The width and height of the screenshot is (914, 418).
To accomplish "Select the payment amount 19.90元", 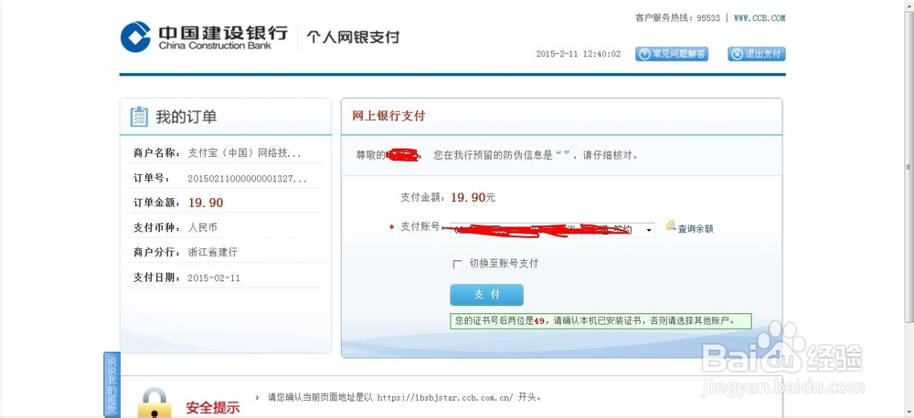I will pos(473,197).
